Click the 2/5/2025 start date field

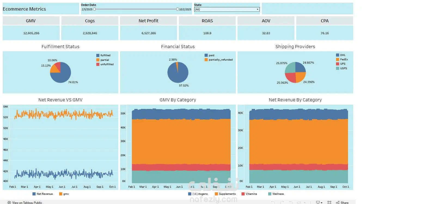87,9
